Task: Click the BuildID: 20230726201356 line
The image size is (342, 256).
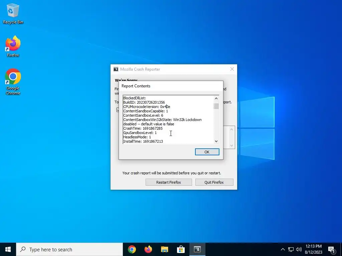Action: (144, 102)
